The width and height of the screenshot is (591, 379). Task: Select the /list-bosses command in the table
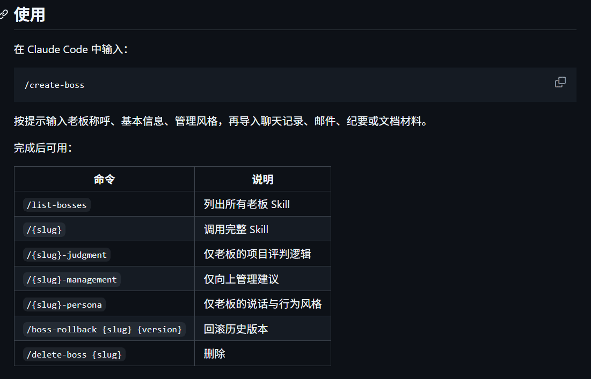tap(56, 204)
